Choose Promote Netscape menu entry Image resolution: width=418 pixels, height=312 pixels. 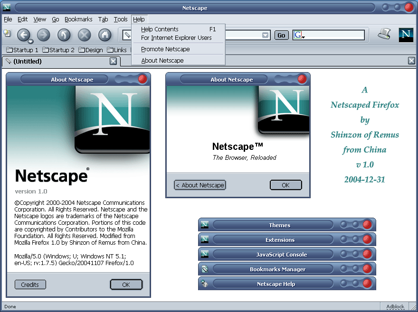tap(165, 49)
